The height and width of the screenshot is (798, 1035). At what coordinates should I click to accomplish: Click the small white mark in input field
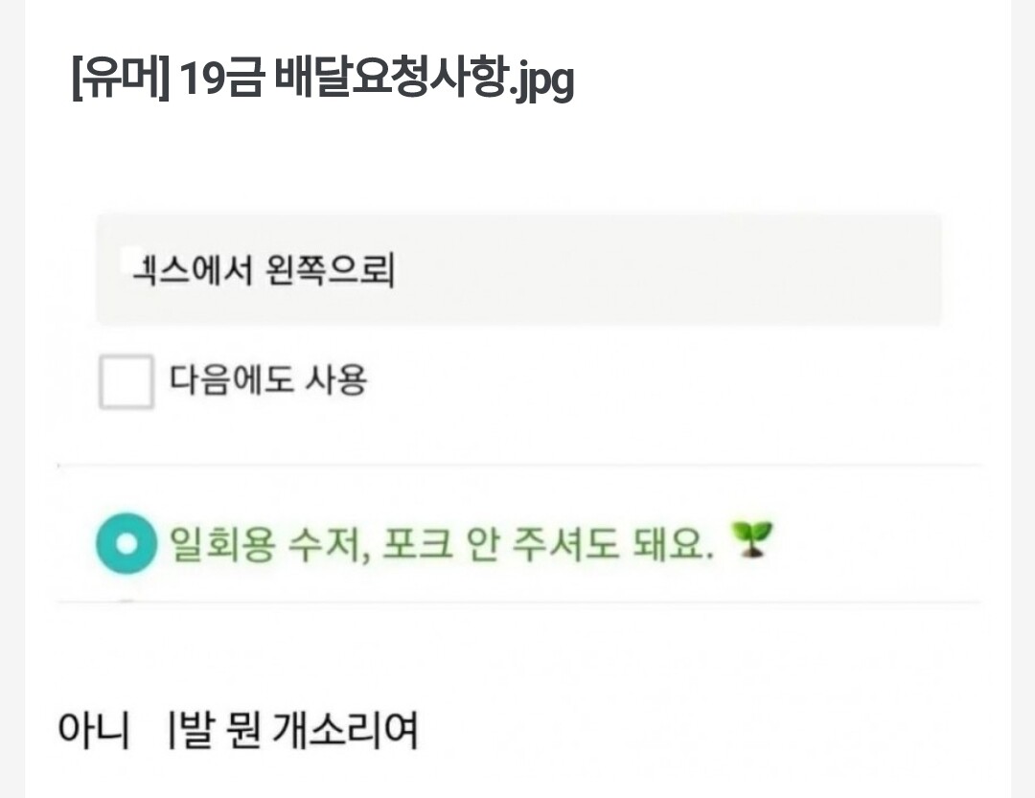click(131, 255)
